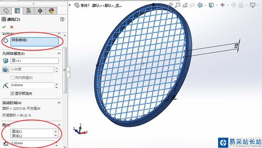Select 直线12 in the ribs list

pos(17,136)
